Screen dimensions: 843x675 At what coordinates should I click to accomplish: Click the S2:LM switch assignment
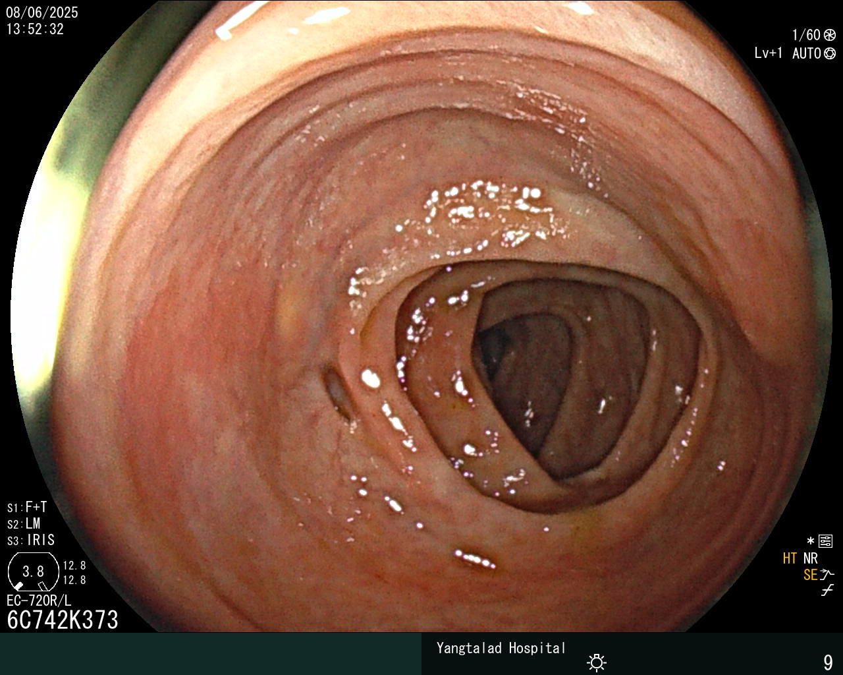pyautogui.click(x=24, y=523)
